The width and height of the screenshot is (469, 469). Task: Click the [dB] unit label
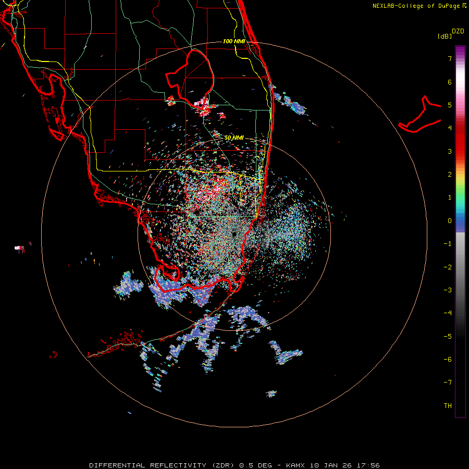tap(445, 36)
